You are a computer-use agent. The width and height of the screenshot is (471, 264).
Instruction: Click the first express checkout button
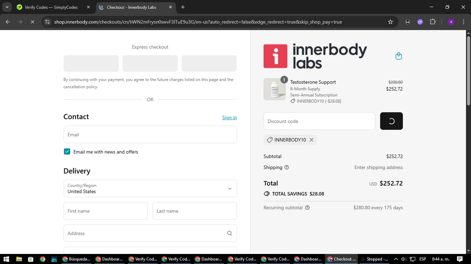[x=91, y=63]
